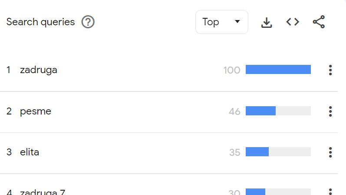Open the elita query

[30, 152]
